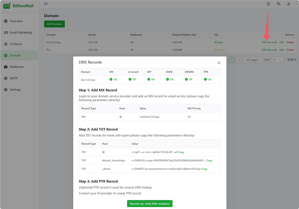Image resolution: width=299 pixels, height=209 pixels.
Task: Open DNS Records for ff.cc domain
Action: coord(269,50)
